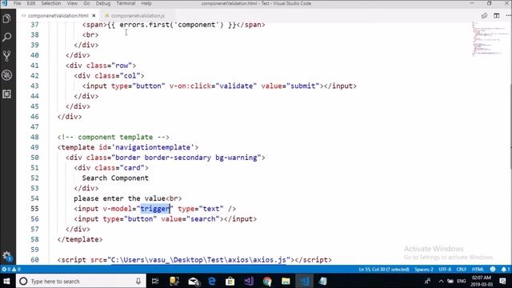Click the feedback smiley in status bar
Viewport: 512px width, 288px height.
[493, 270]
